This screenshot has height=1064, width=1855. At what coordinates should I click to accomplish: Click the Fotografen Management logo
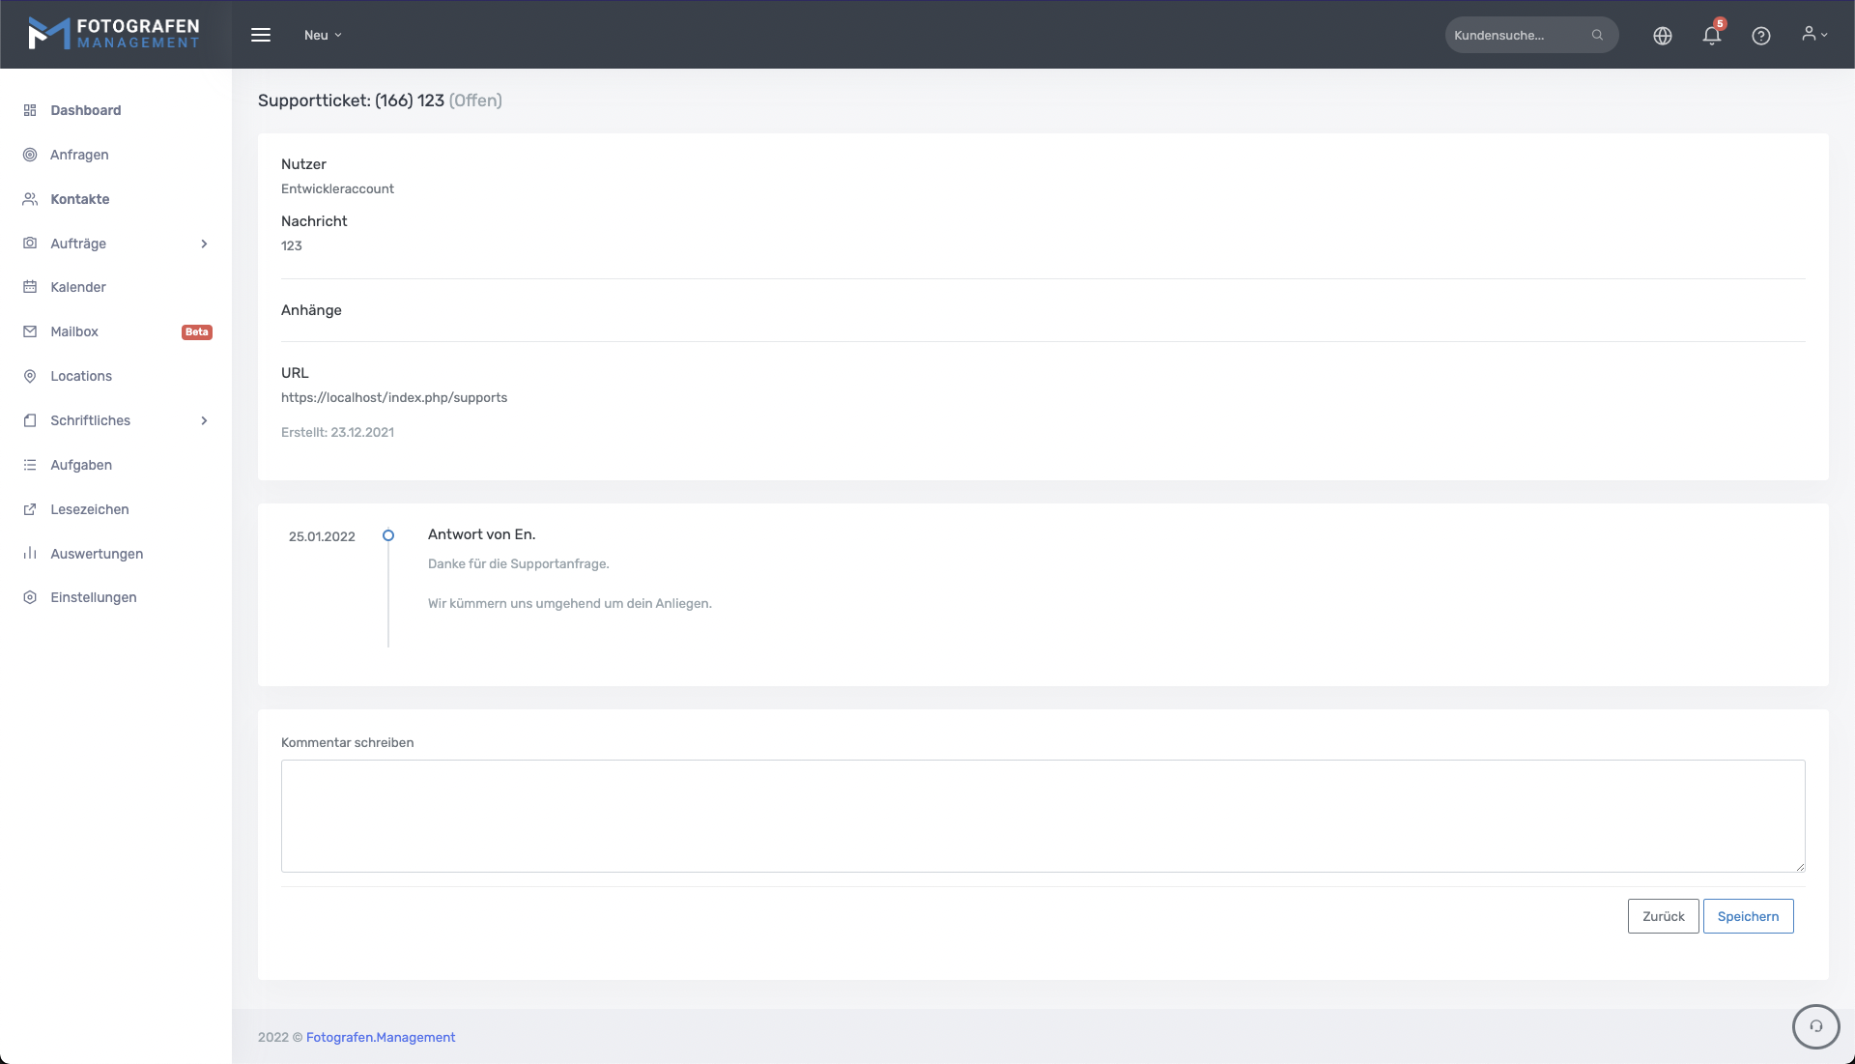[114, 34]
